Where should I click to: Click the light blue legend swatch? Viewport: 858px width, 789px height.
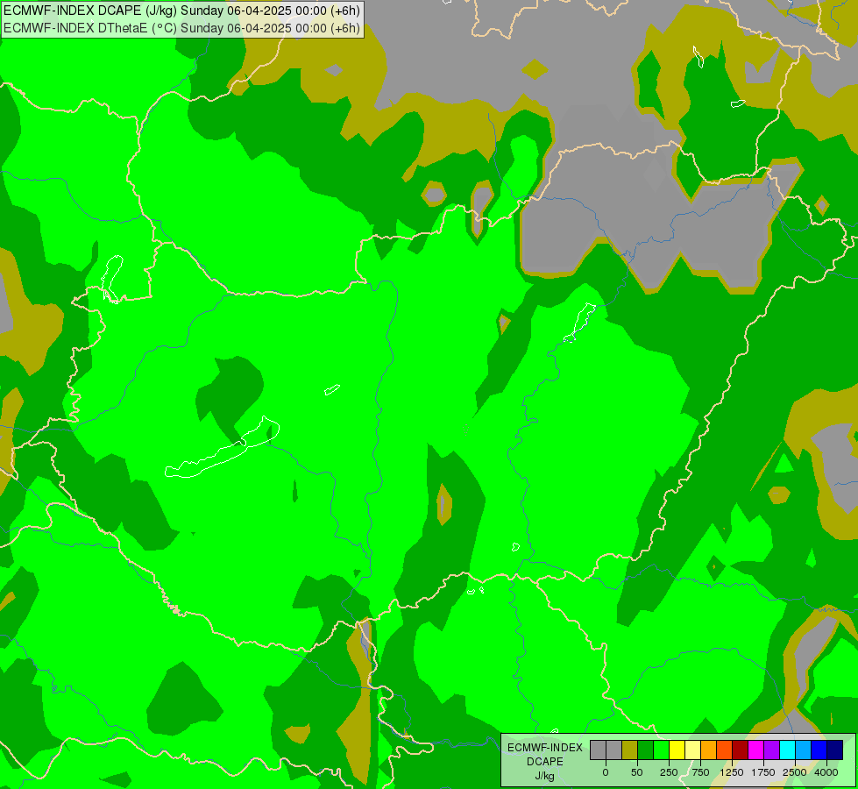click(804, 750)
